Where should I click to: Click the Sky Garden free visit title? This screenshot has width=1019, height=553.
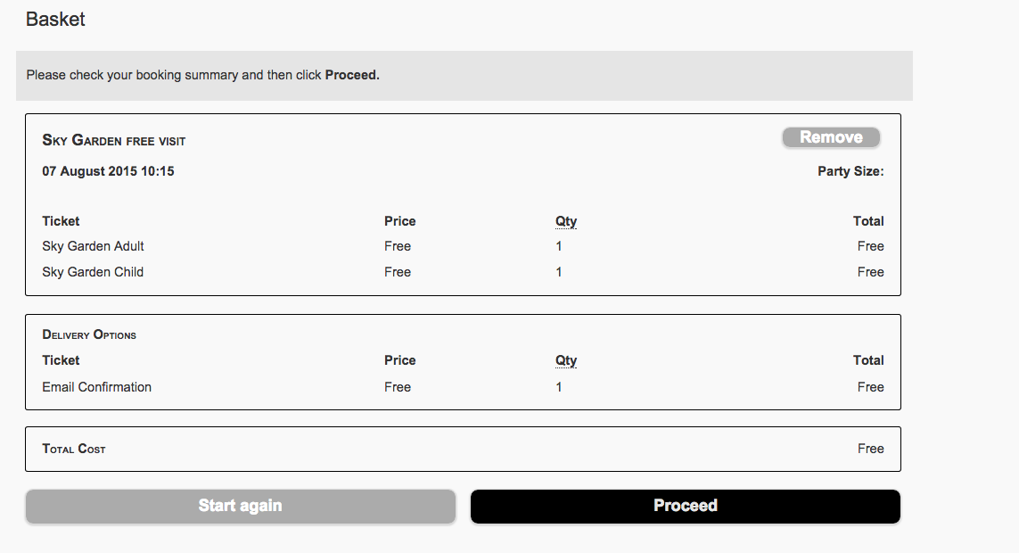[114, 140]
